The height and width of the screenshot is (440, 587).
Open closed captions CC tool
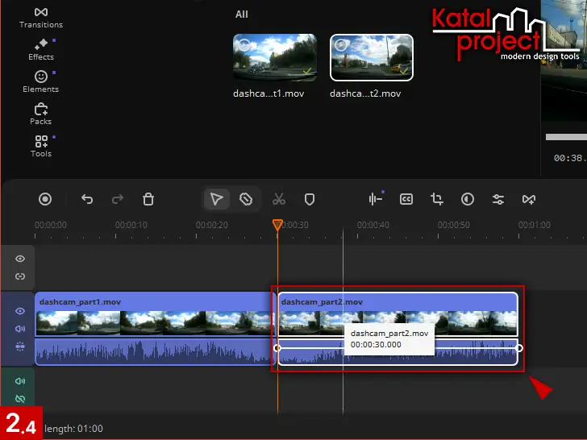pos(406,199)
